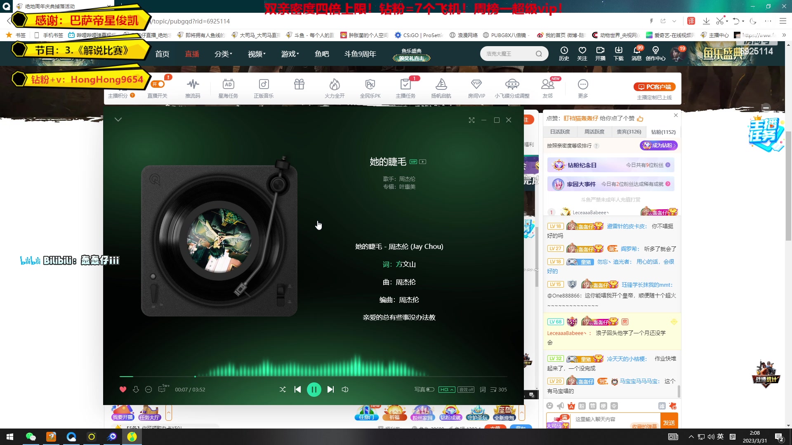Toggle shuffle playback mode
Screen dimensions: 792x445
tap(283, 389)
